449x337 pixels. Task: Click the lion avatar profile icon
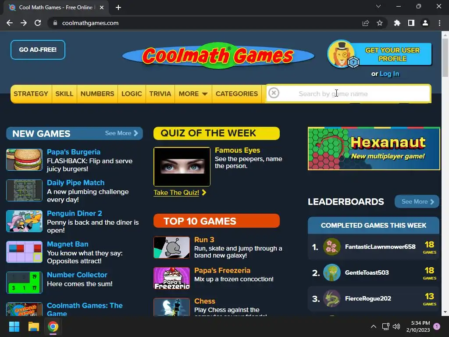pyautogui.click(x=341, y=54)
